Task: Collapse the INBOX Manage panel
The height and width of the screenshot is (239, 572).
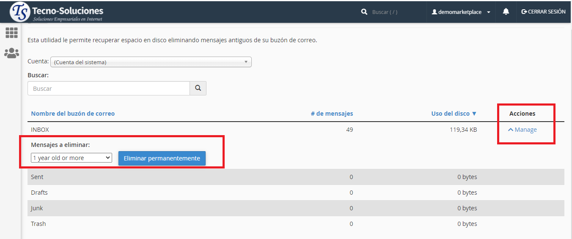Action: pos(522,130)
